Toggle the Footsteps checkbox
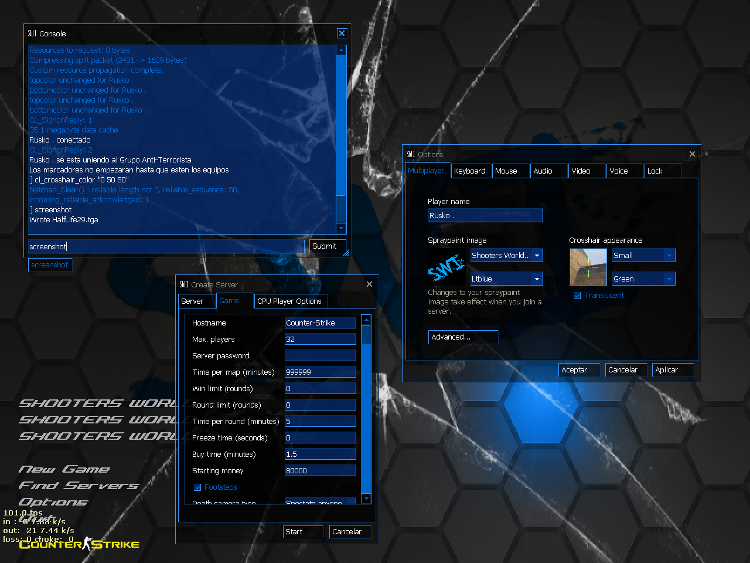 197,487
